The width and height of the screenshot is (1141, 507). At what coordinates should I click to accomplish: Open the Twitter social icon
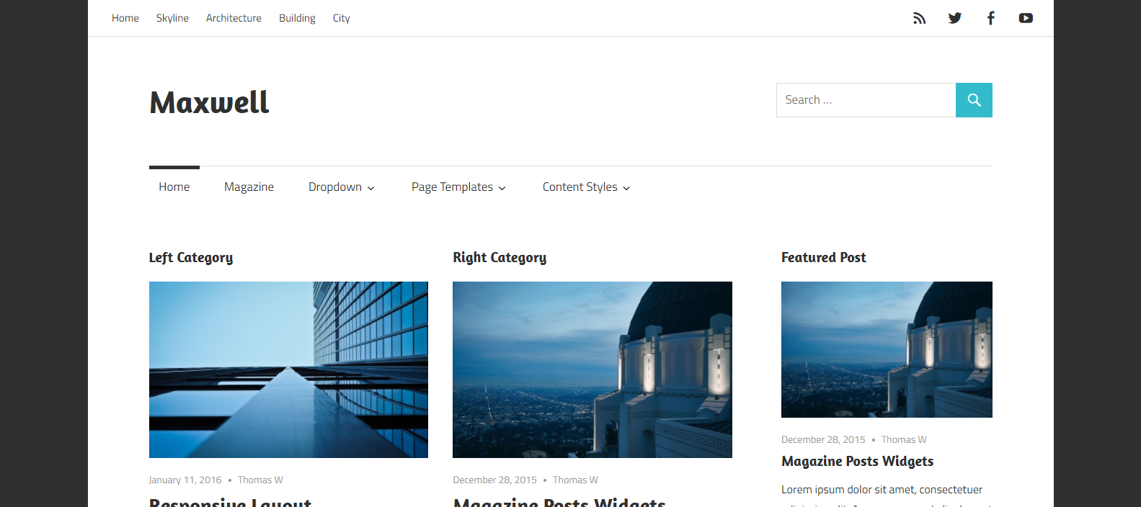pos(955,18)
